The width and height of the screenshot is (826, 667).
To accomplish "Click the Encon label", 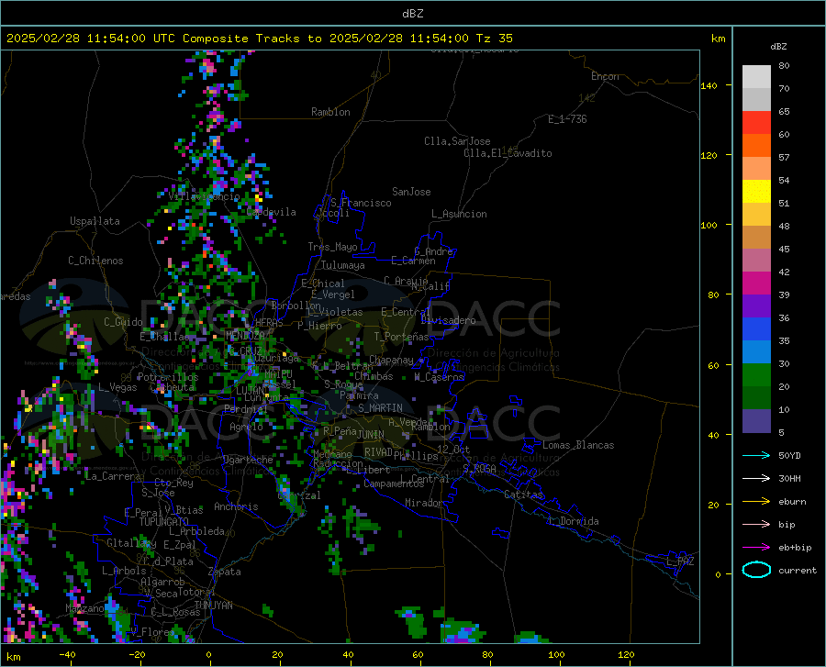I will pos(605,76).
